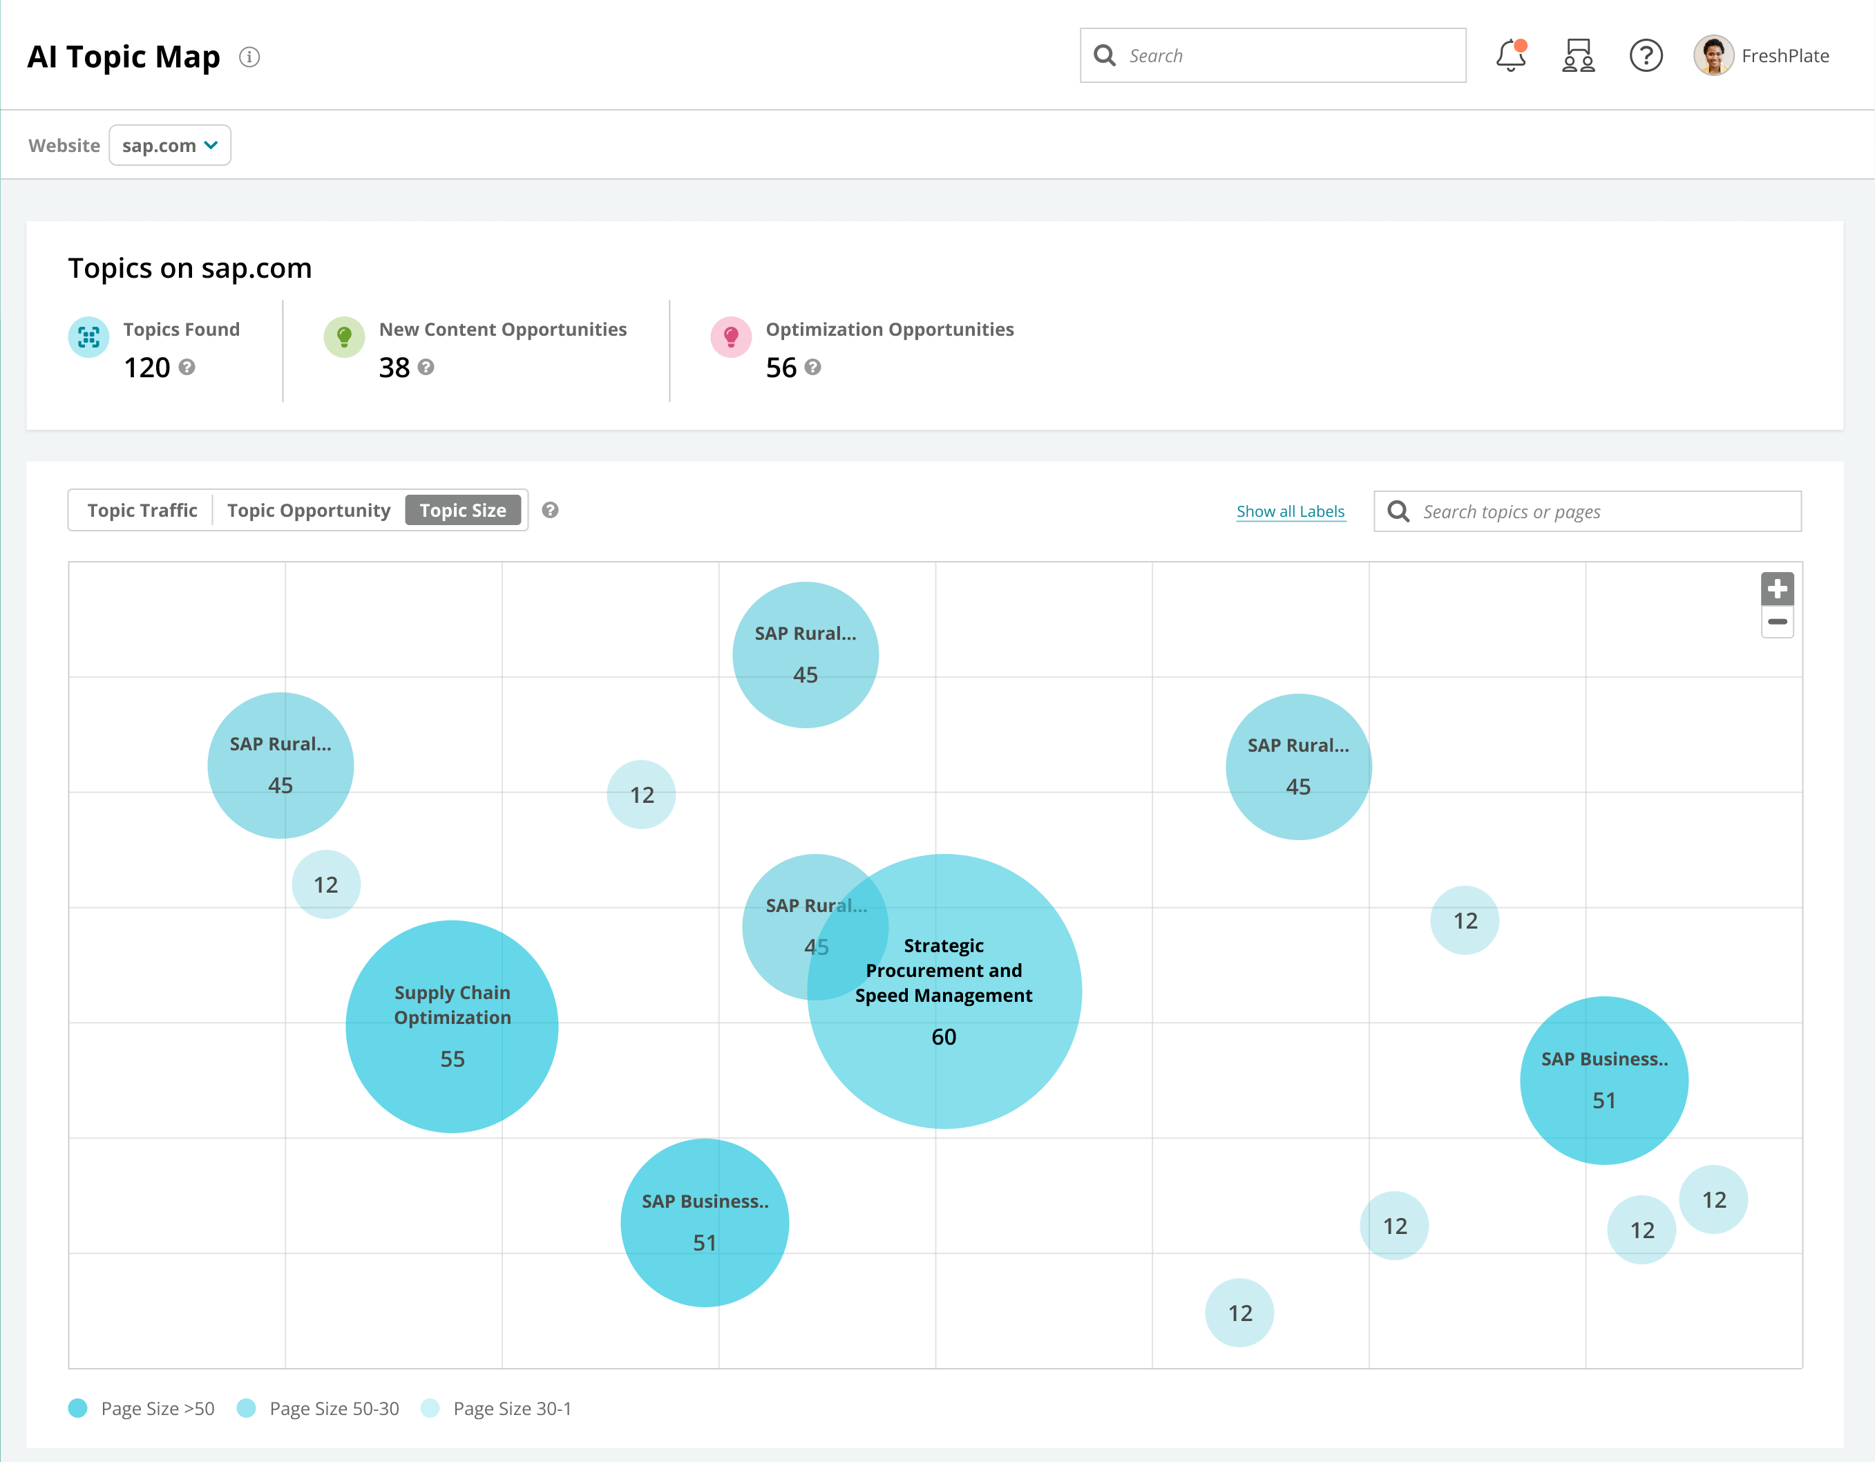The height and width of the screenshot is (1462, 1875).
Task: Click the 12 bubble left of top SAP Rural
Action: (x=641, y=794)
